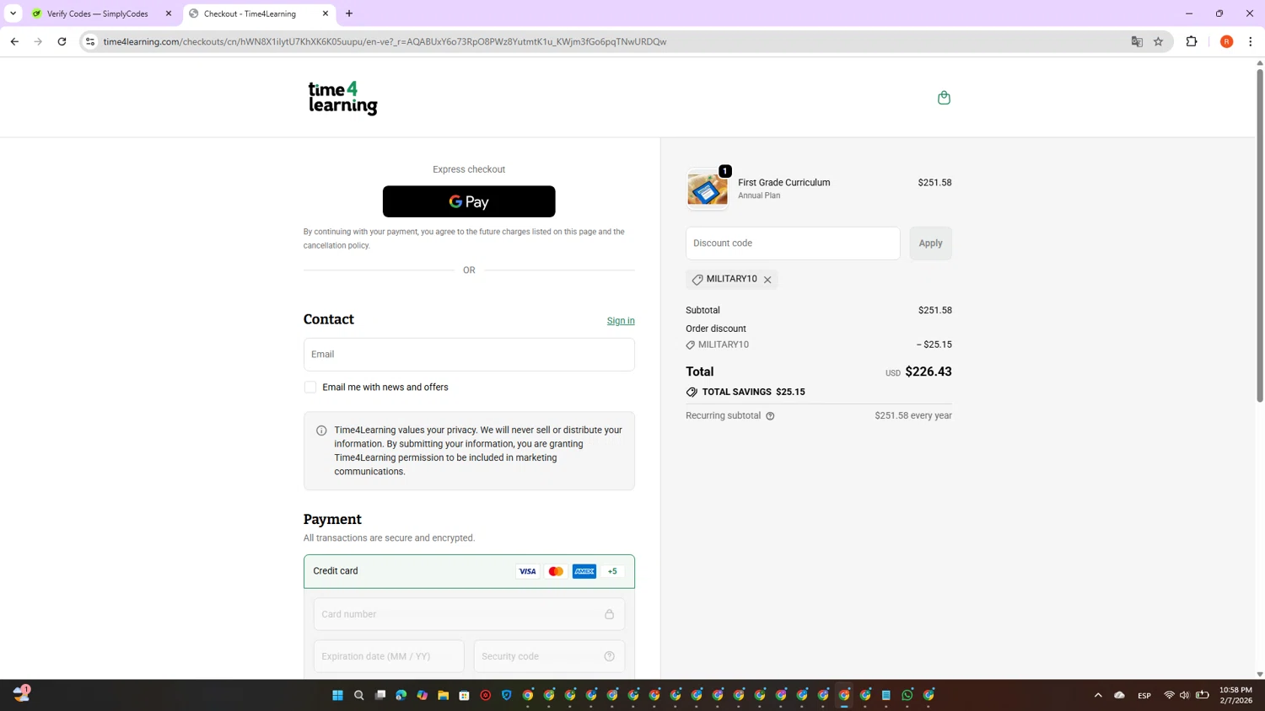Focus the Security code field
Image resolution: width=1265 pixels, height=711 pixels.
coord(549,656)
